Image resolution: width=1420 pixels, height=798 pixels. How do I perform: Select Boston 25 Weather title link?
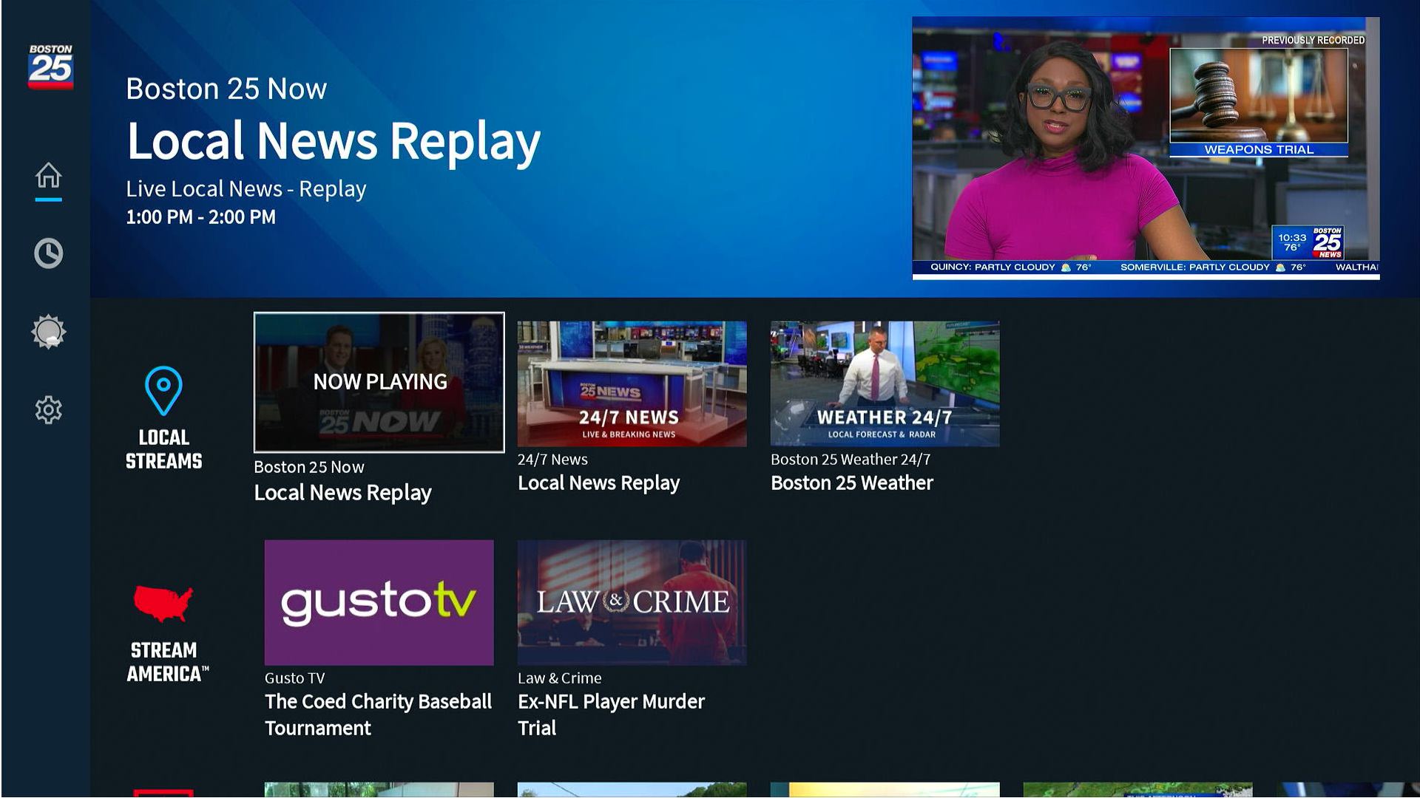[x=851, y=483]
